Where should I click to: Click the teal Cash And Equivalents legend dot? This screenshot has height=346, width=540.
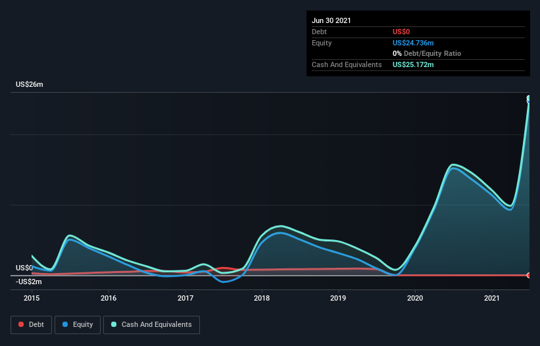114,324
